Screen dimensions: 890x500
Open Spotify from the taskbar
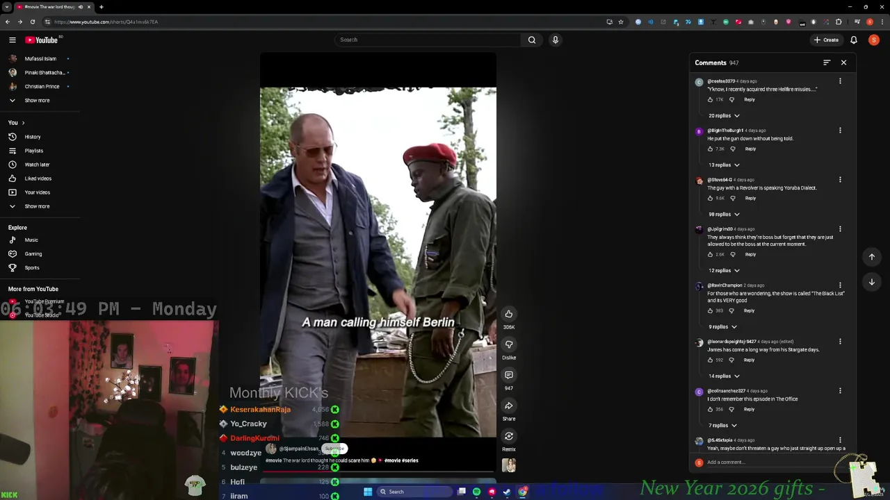(476, 492)
